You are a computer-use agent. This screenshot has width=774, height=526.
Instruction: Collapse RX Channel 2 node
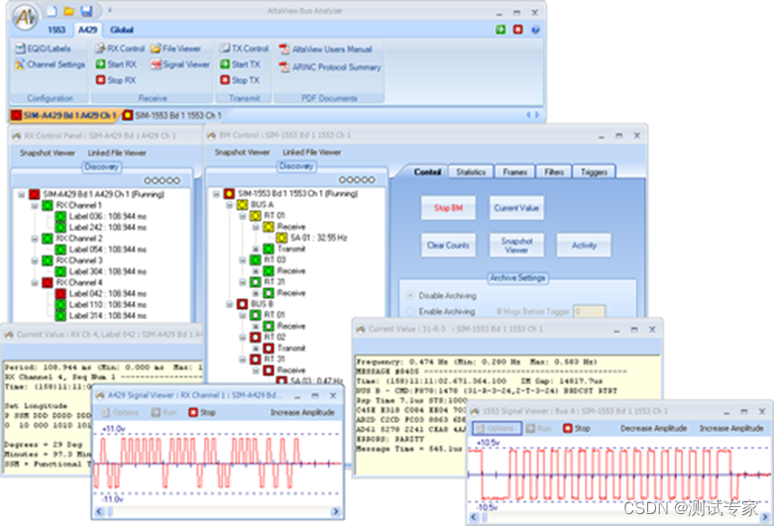coord(35,239)
